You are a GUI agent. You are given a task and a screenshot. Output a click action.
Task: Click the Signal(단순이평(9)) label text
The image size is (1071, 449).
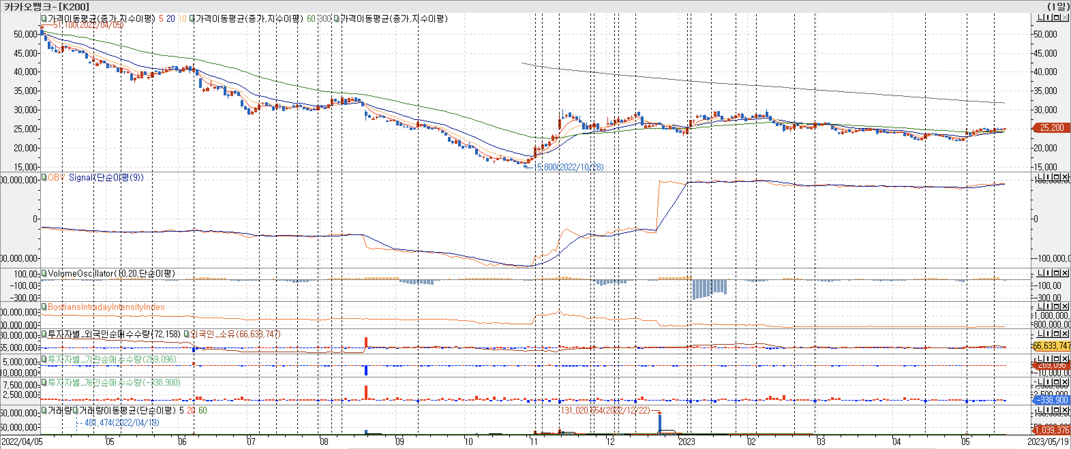(106, 177)
